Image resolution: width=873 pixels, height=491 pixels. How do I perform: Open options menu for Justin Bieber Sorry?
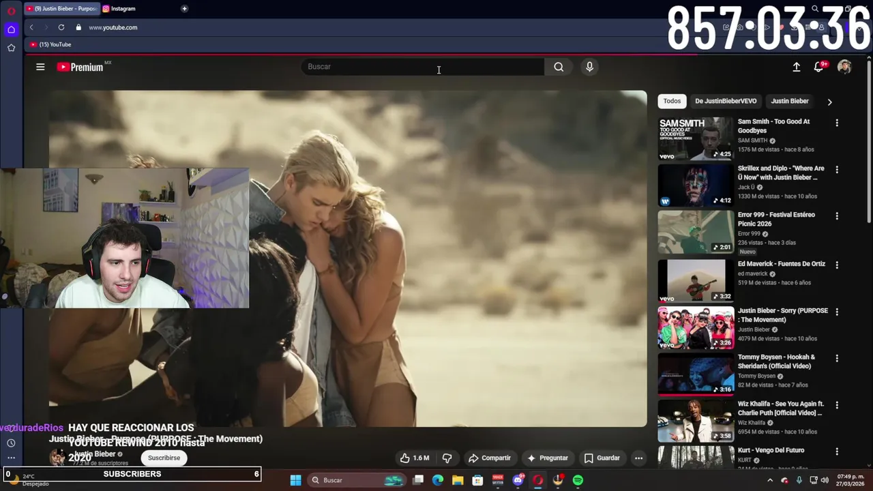pos(837,312)
